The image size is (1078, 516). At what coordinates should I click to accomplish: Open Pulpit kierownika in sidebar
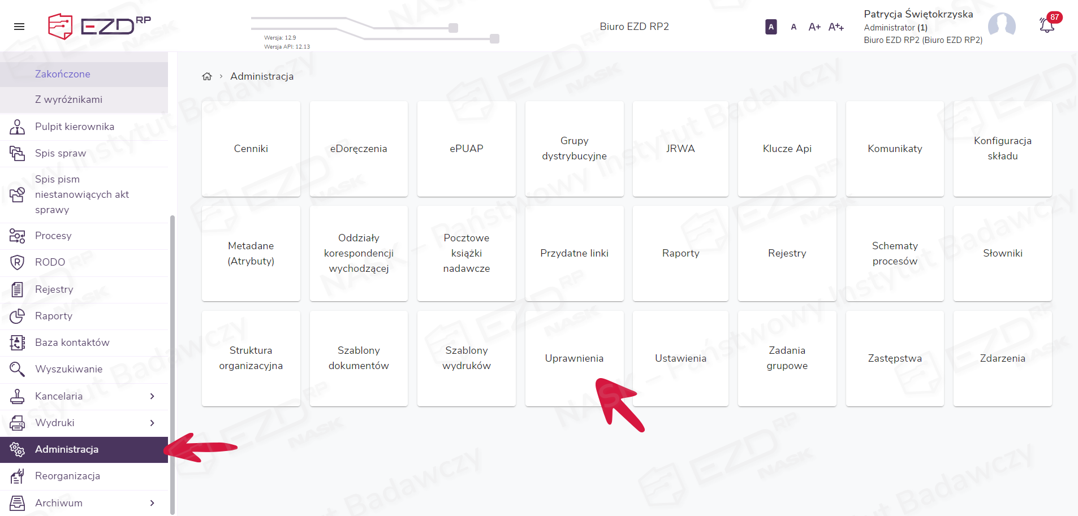click(75, 127)
